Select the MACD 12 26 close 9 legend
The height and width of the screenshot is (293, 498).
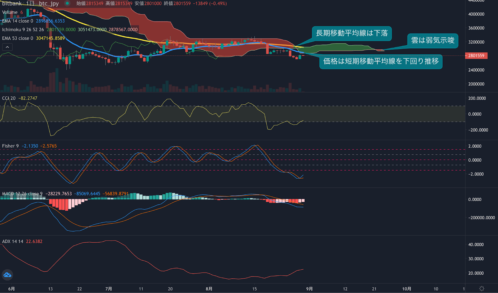pos(22,193)
